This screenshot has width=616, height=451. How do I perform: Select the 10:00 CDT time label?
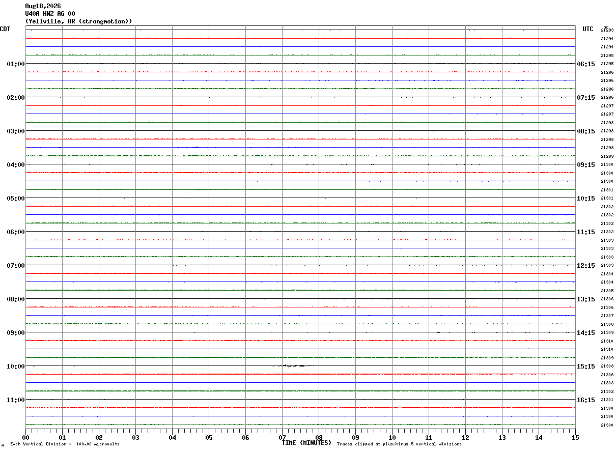(16, 367)
